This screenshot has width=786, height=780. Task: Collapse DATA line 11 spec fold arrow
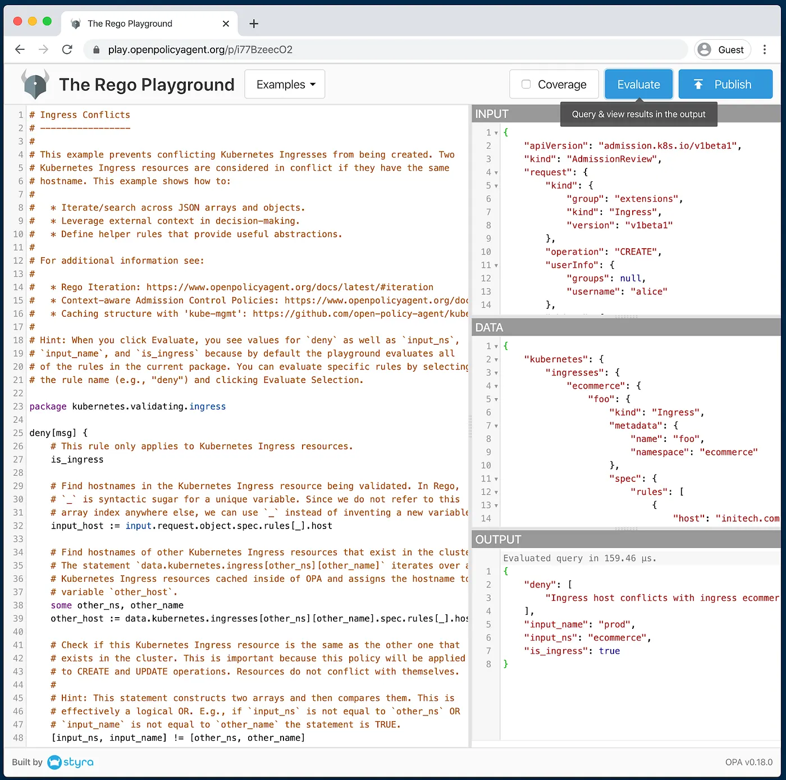pos(496,479)
